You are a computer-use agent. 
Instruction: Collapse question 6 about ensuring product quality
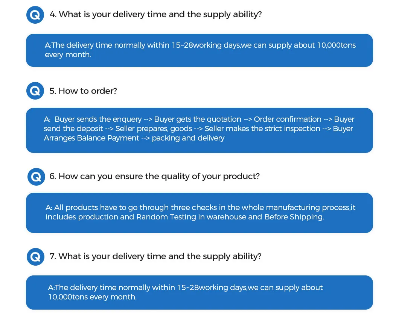(154, 176)
